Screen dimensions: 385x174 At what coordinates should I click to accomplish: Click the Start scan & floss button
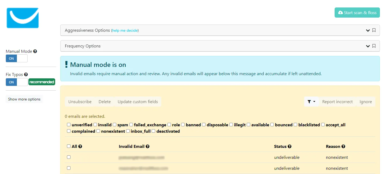click(x=357, y=13)
